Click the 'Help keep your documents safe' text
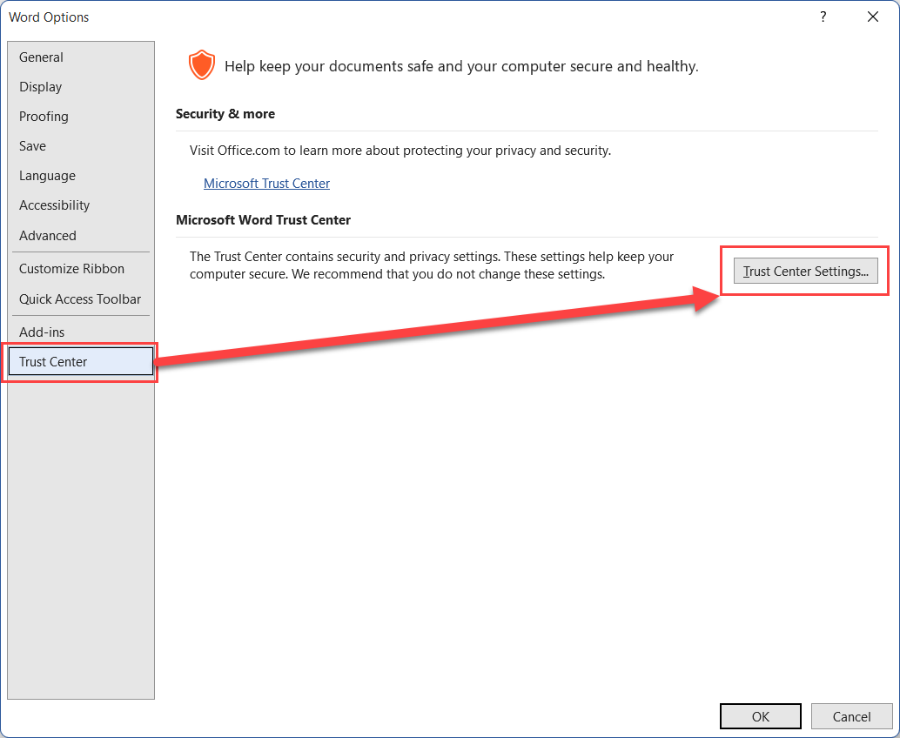 (x=461, y=66)
